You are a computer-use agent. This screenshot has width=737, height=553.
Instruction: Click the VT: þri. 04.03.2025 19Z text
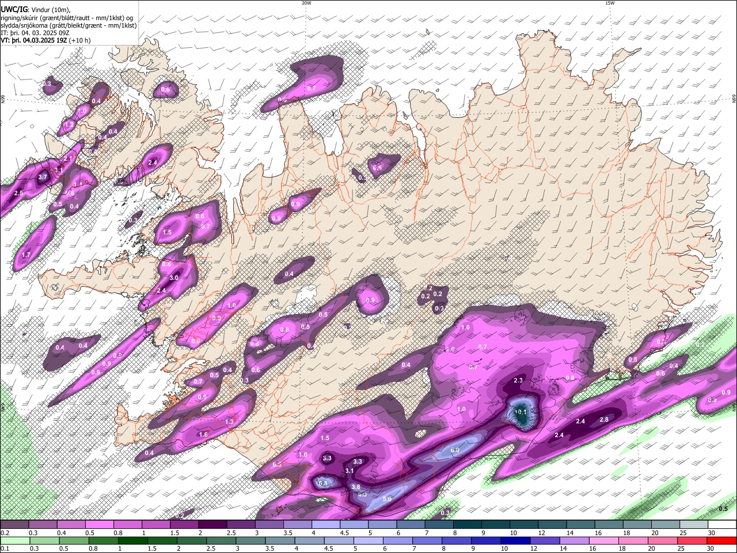35,41
